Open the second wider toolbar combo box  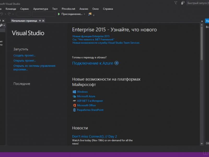44,14
